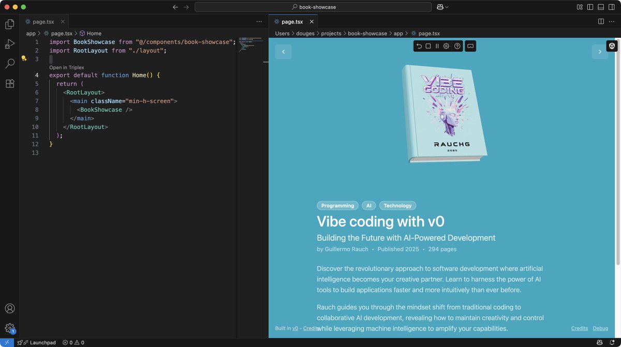Viewport: 621px width, 347px height.
Task: Click the 'Technology' tag badge
Action: 397,205
